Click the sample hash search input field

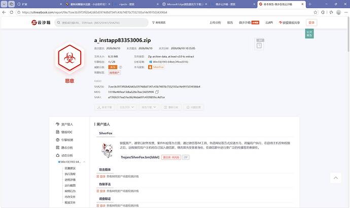(101, 22)
